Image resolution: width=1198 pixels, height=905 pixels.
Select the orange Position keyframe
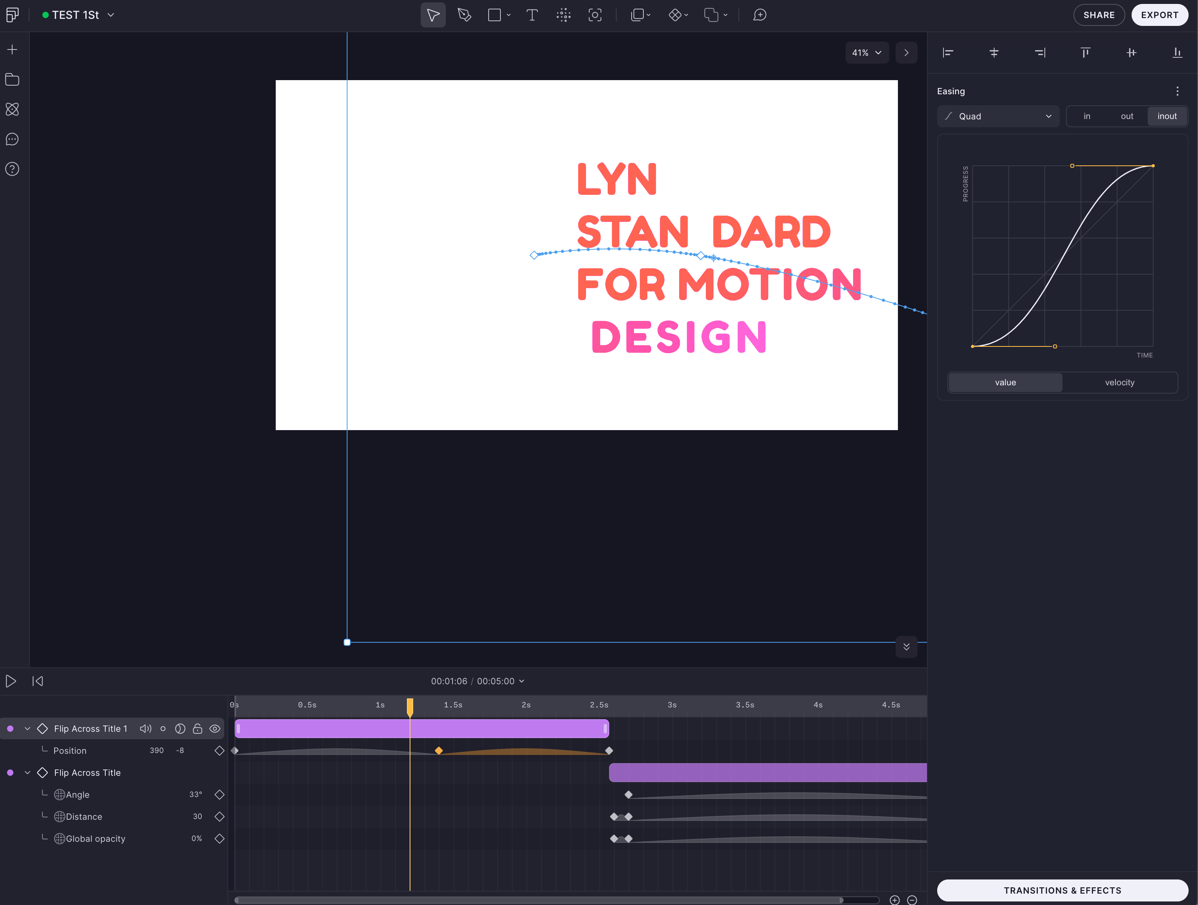coord(439,751)
